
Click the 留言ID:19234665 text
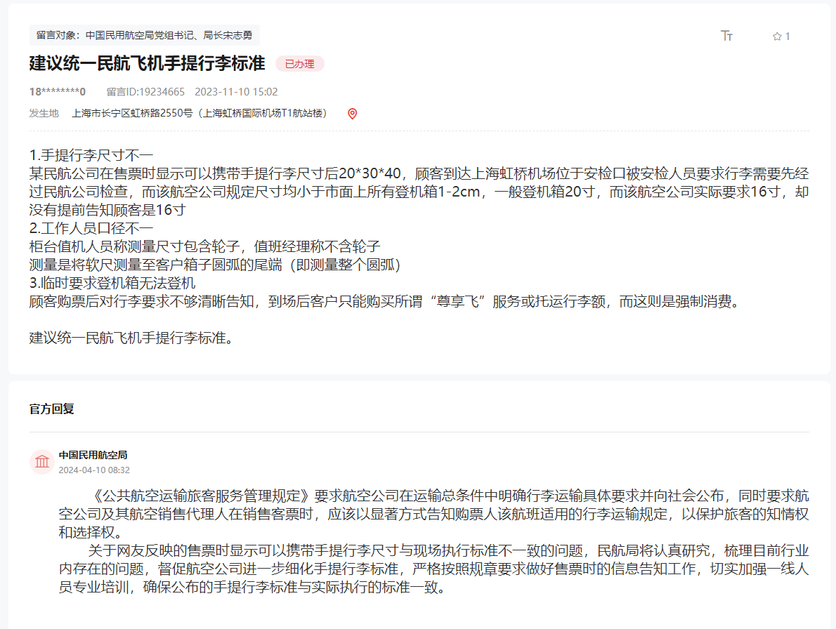(x=145, y=92)
